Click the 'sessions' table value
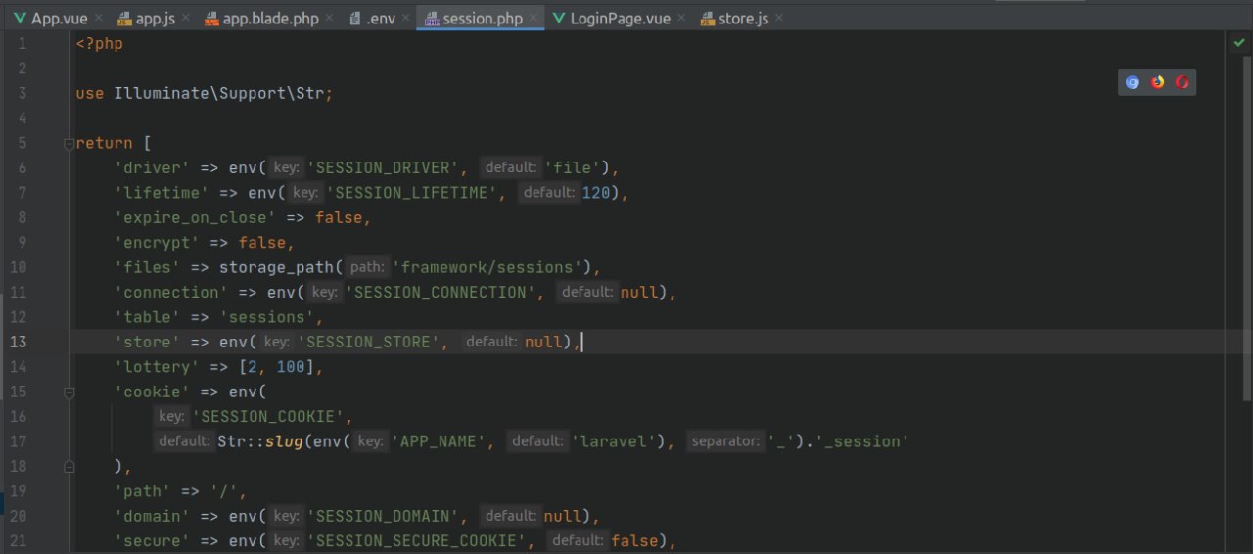Image resolution: width=1253 pixels, height=554 pixels. click(267, 317)
